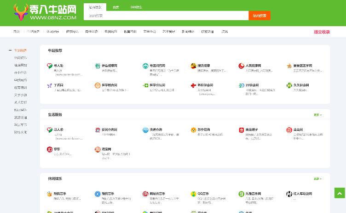
Task: Click into the site search input field
Action: click(166, 16)
